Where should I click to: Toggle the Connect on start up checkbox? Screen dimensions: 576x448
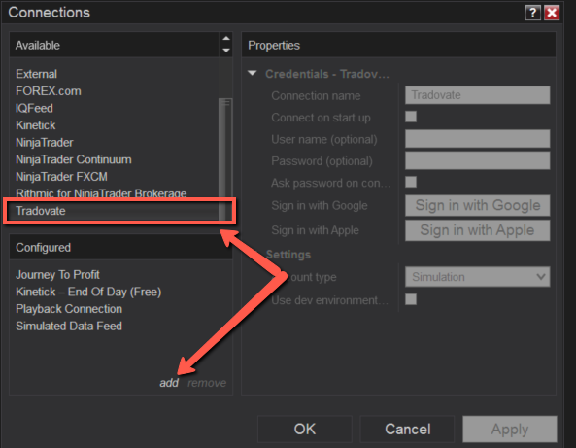411,117
